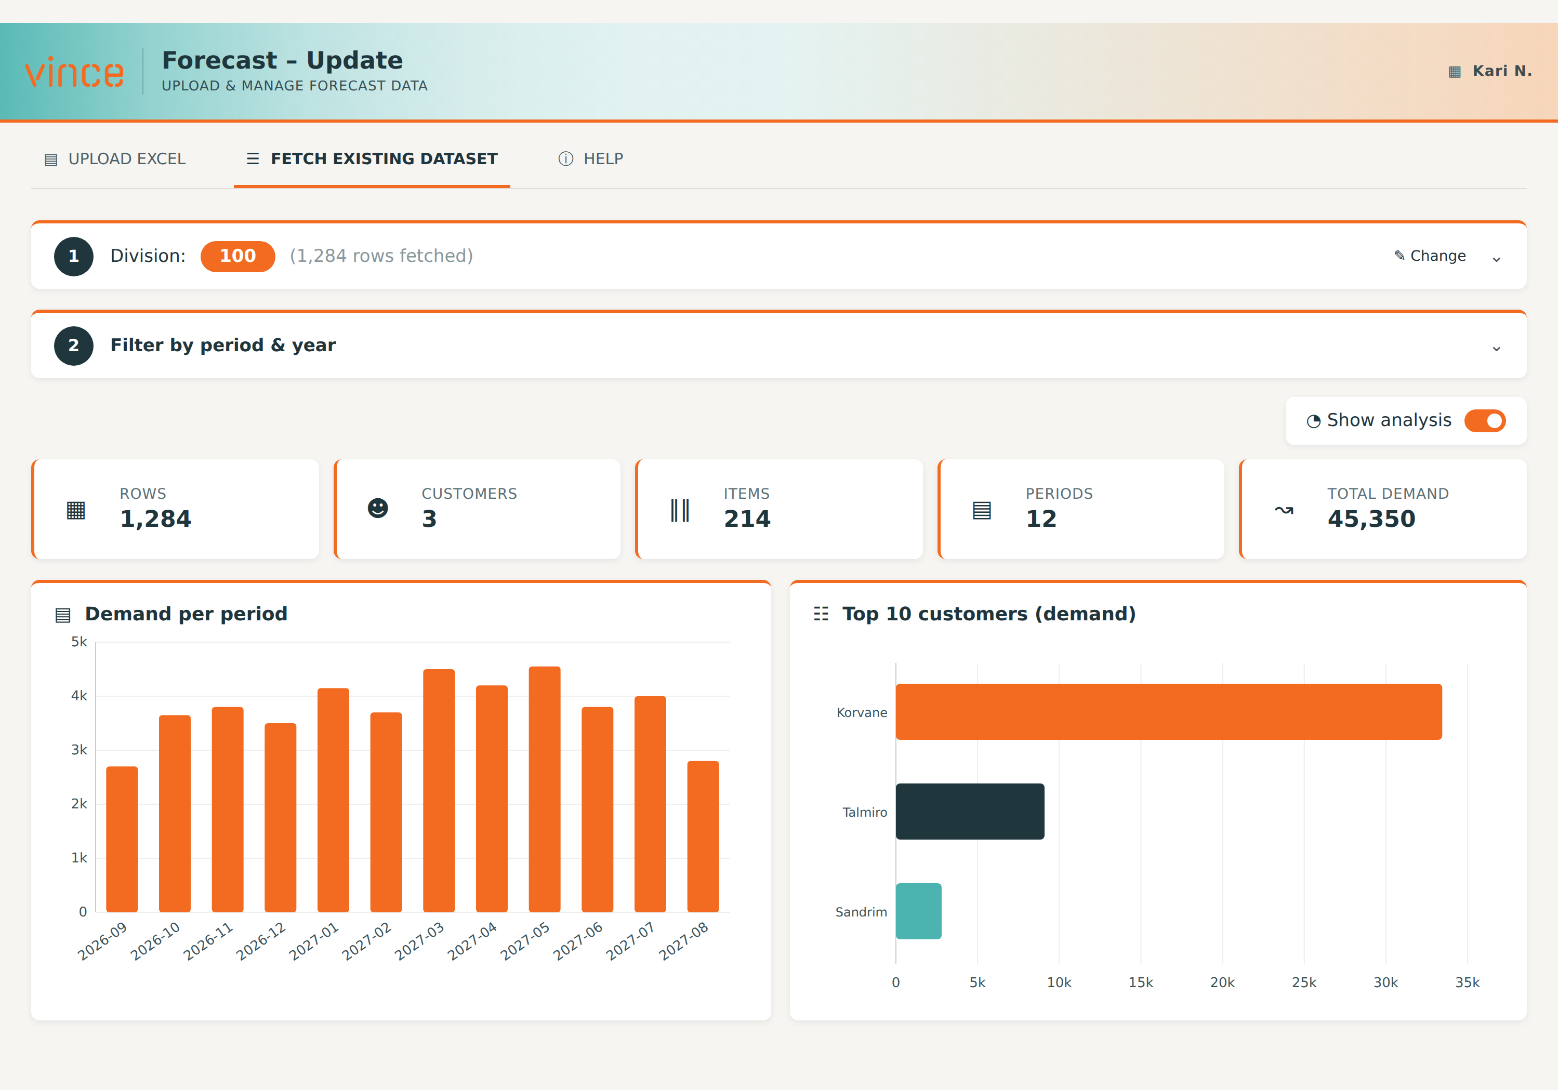The width and height of the screenshot is (1558, 1090).
Task: Click the Items 214 value
Action: (x=747, y=519)
